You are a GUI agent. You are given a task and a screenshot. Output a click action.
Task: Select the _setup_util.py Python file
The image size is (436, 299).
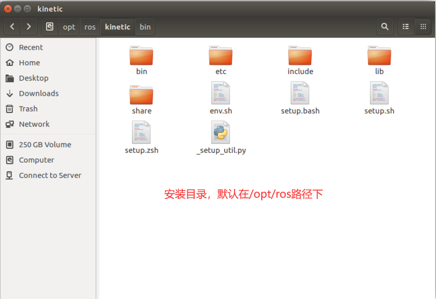pyautogui.click(x=221, y=138)
